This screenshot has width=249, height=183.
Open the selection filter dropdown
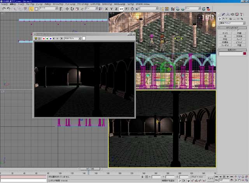pyautogui.click(x=48, y=8)
